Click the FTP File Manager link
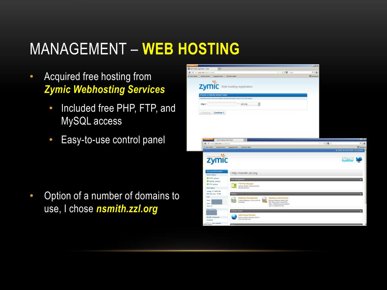This screenshot has width=387, height=290. (x=246, y=184)
